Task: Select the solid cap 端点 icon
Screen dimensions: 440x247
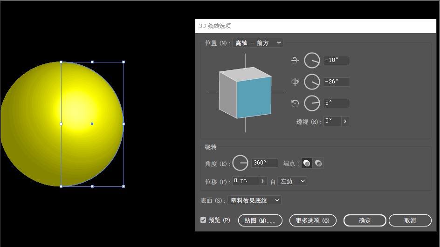Action: (307, 163)
